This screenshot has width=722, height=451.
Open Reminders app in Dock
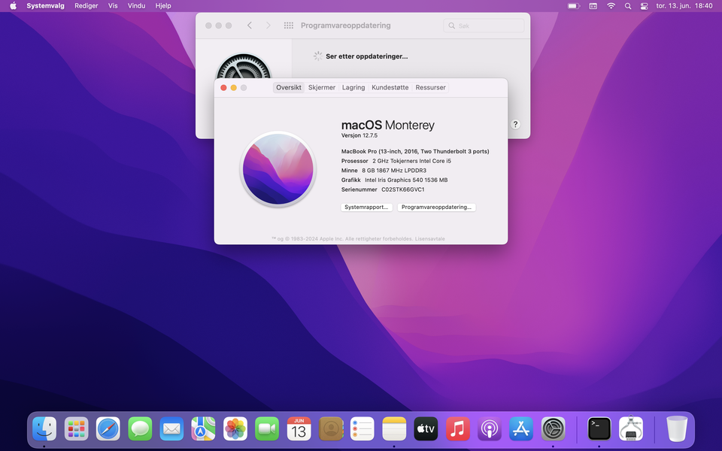(x=363, y=429)
